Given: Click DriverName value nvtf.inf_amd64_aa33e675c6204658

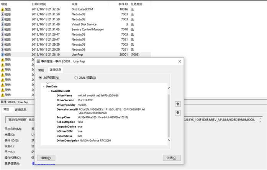Looking at the screenshot, I should click(98, 96).
